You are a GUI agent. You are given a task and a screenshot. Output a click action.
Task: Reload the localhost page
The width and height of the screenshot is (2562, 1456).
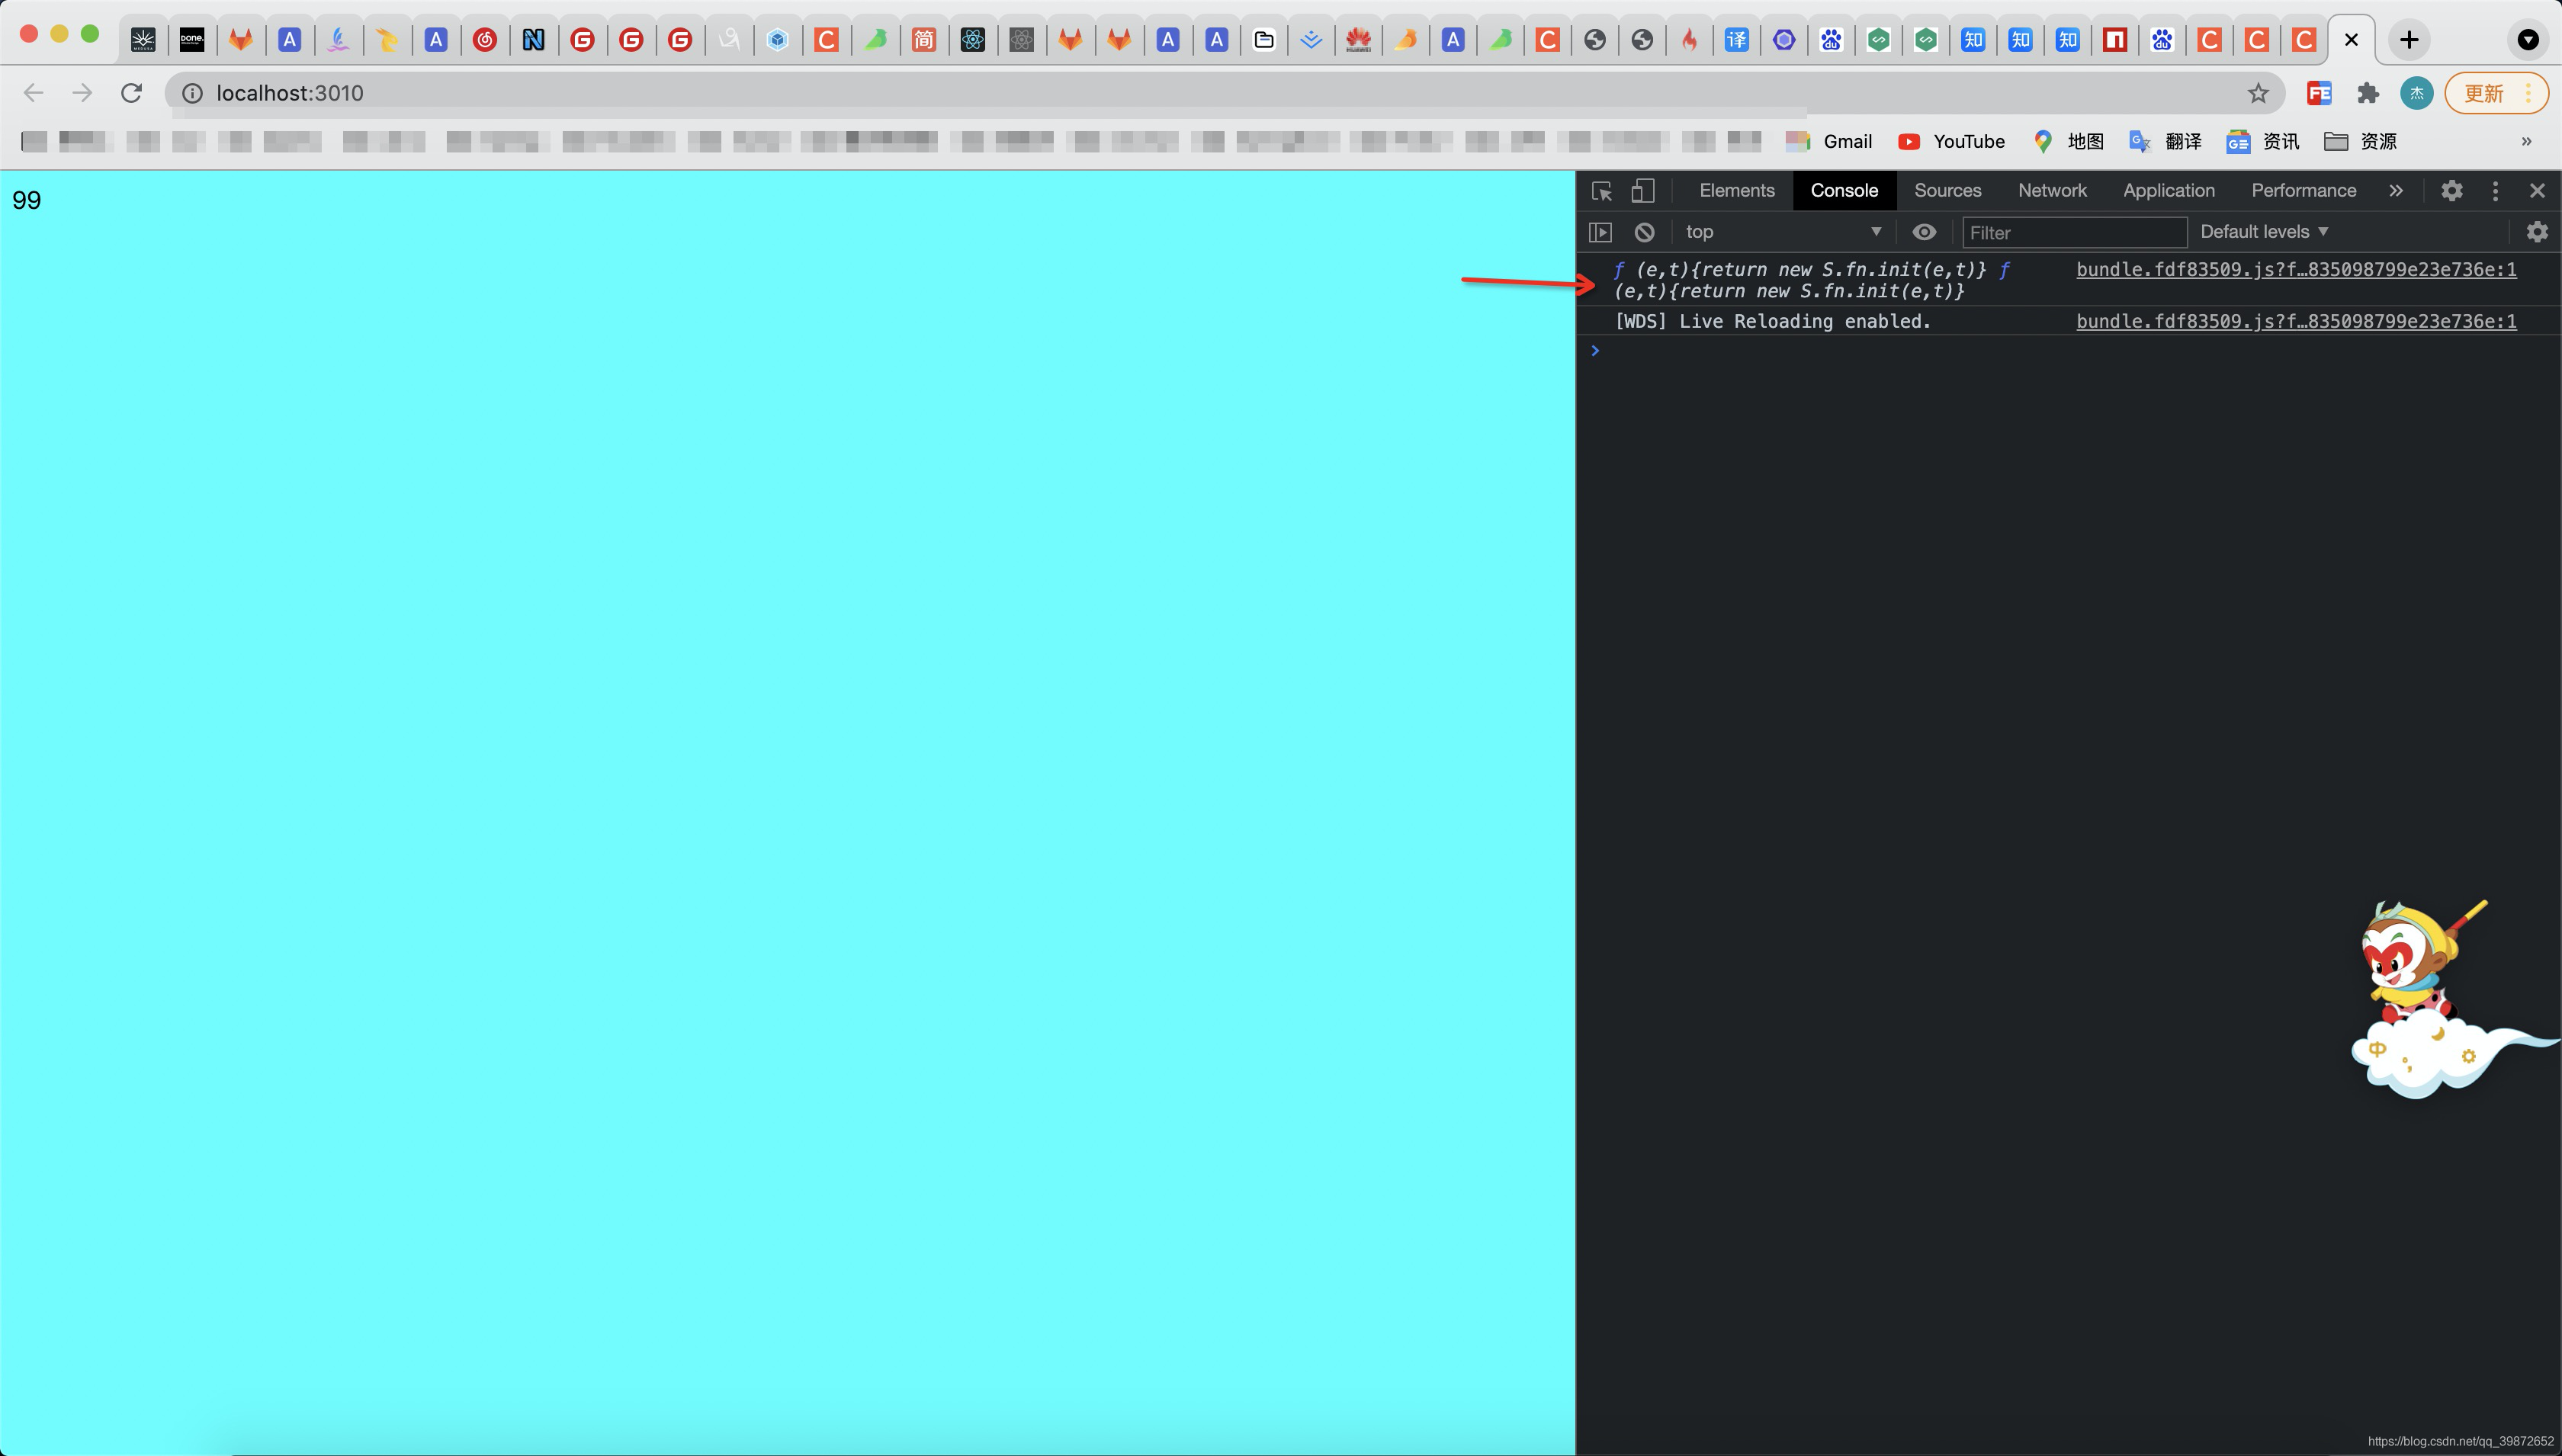coord(131,93)
